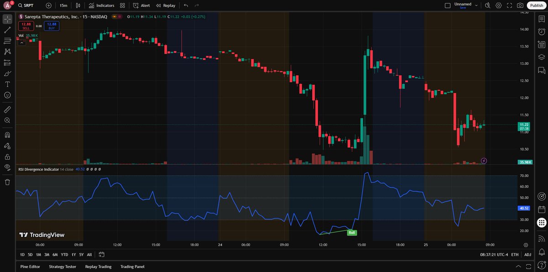Toggle lock all drawing tools
The width and height of the screenshot is (548, 272).
[x=7, y=157]
